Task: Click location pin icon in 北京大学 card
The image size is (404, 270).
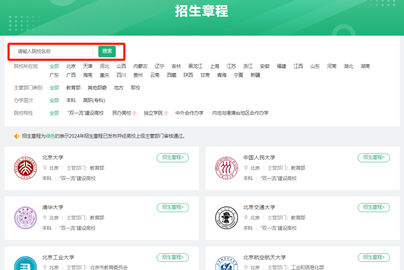Action: [45, 168]
